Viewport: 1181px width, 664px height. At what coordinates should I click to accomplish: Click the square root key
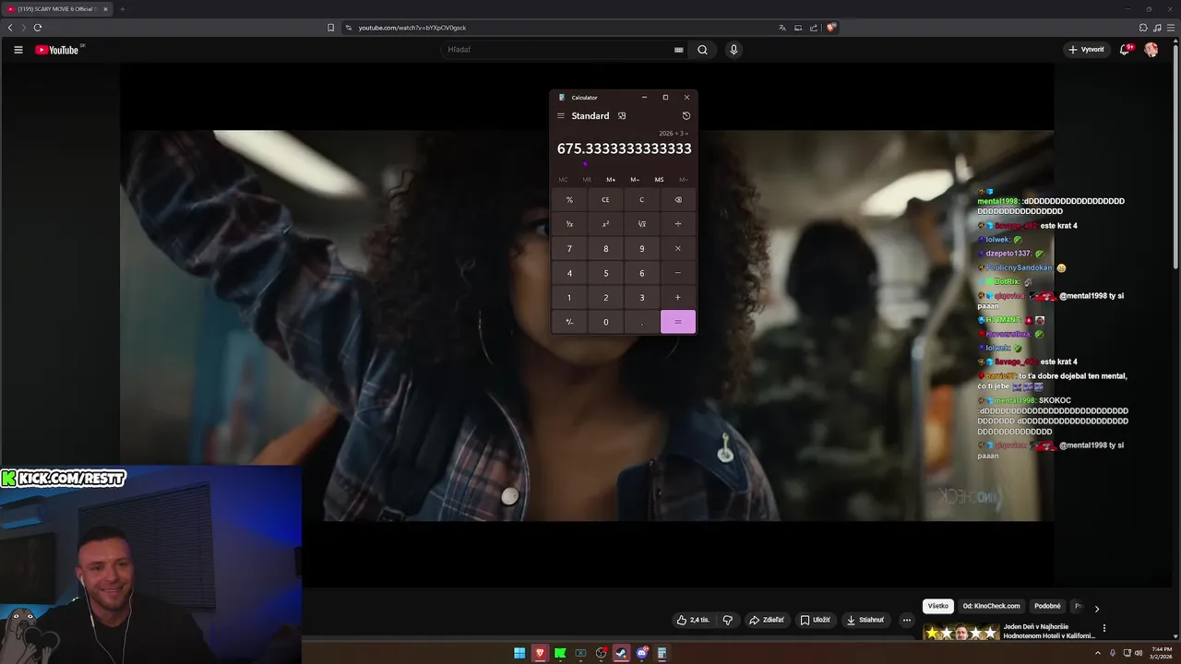pos(642,224)
